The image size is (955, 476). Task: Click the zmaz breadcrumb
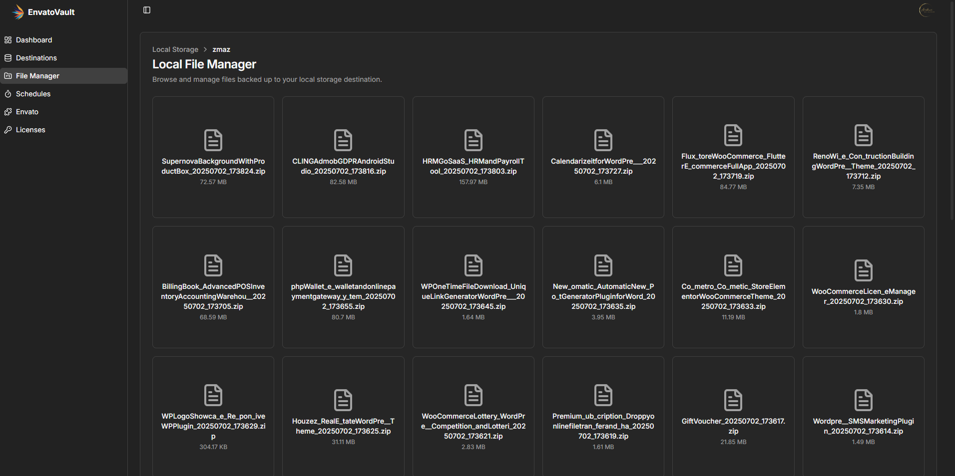pyautogui.click(x=221, y=49)
